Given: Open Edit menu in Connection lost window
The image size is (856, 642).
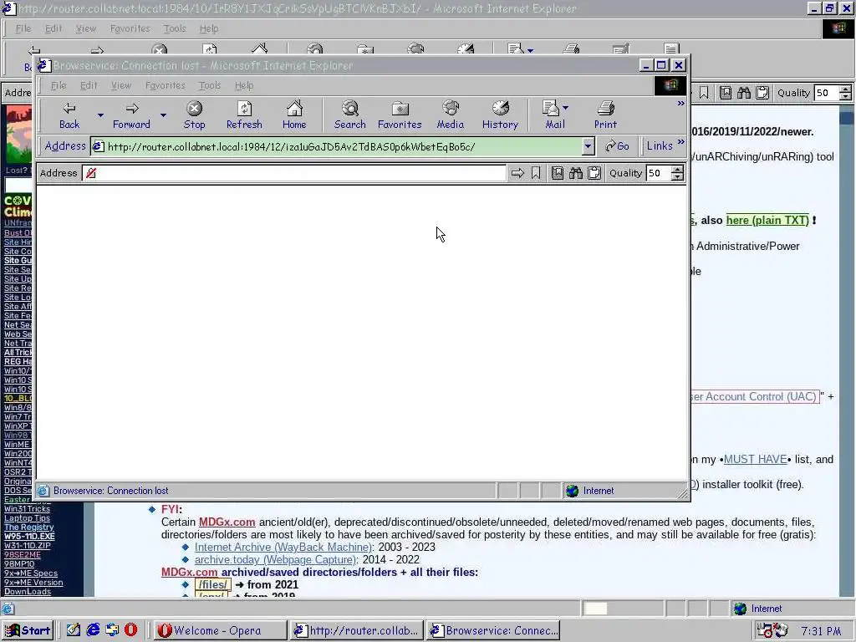Looking at the screenshot, I should point(89,85).
